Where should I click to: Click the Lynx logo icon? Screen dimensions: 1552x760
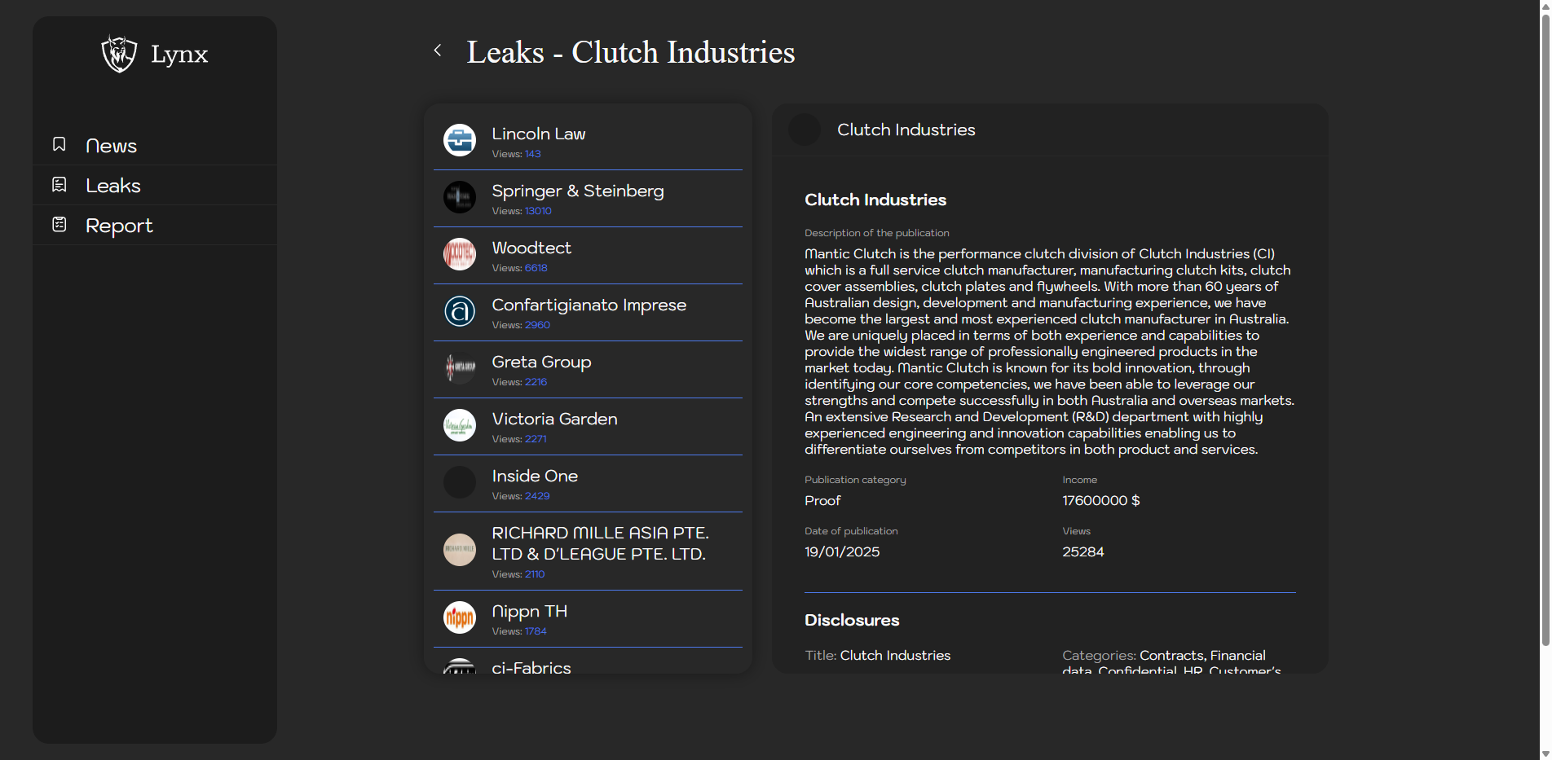click(119, 54)
